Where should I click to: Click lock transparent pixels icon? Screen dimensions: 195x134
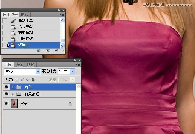point(17,79)
